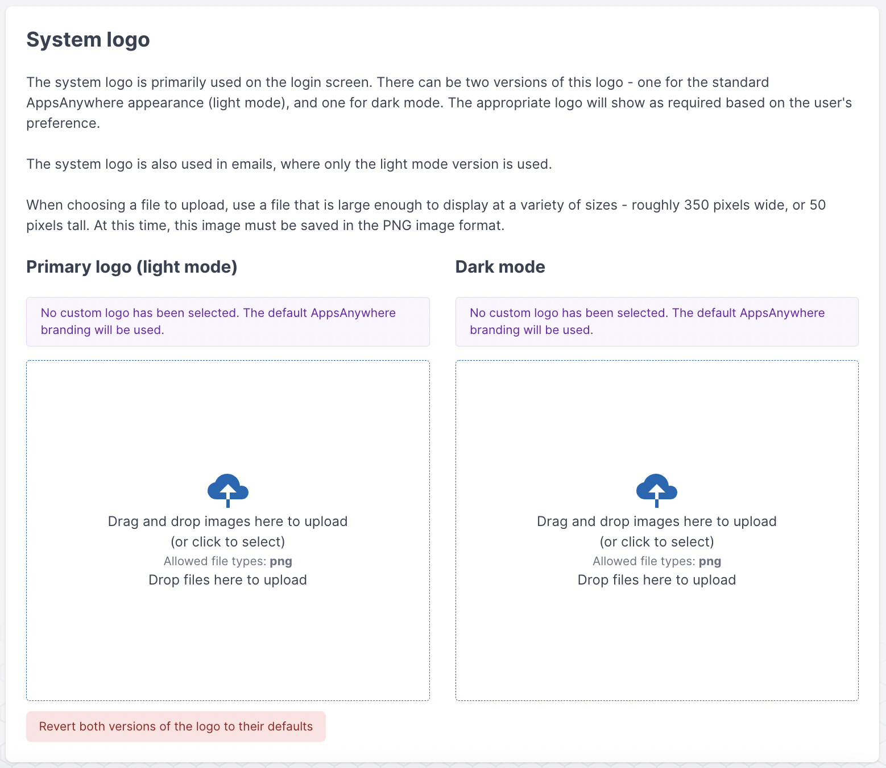This screenshot has width=886, height=768.
Task: Click "Drag and drop images" text for light mode
Action: pos(227,521)
